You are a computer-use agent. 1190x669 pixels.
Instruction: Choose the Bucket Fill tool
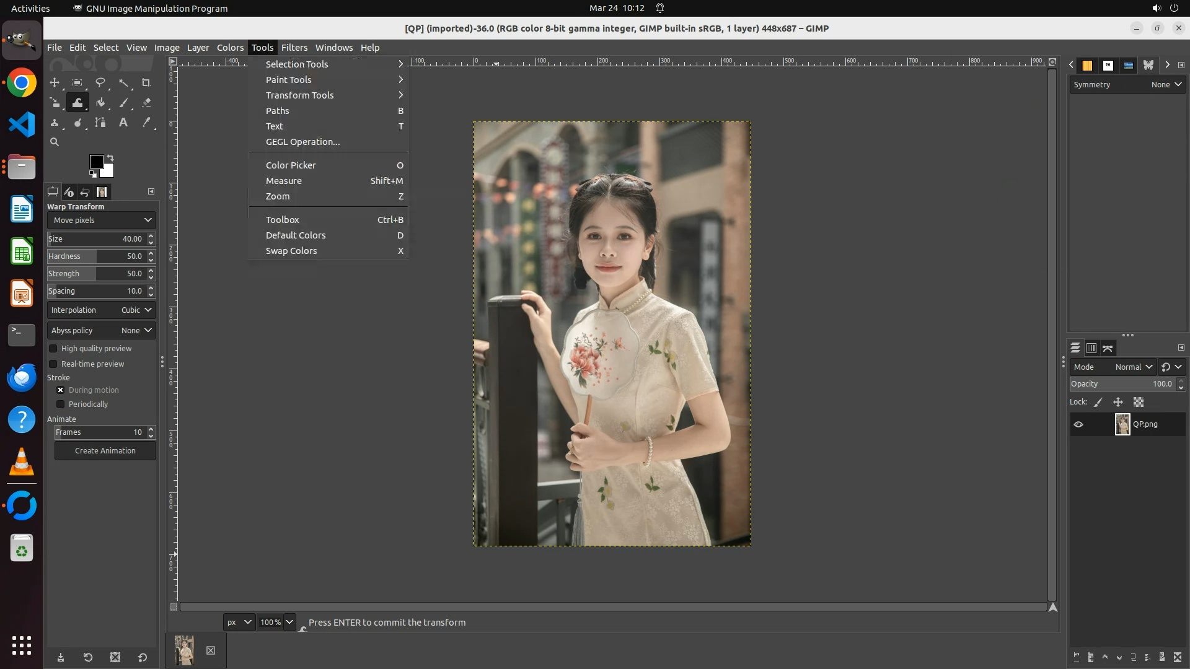[x=100, y=103]
